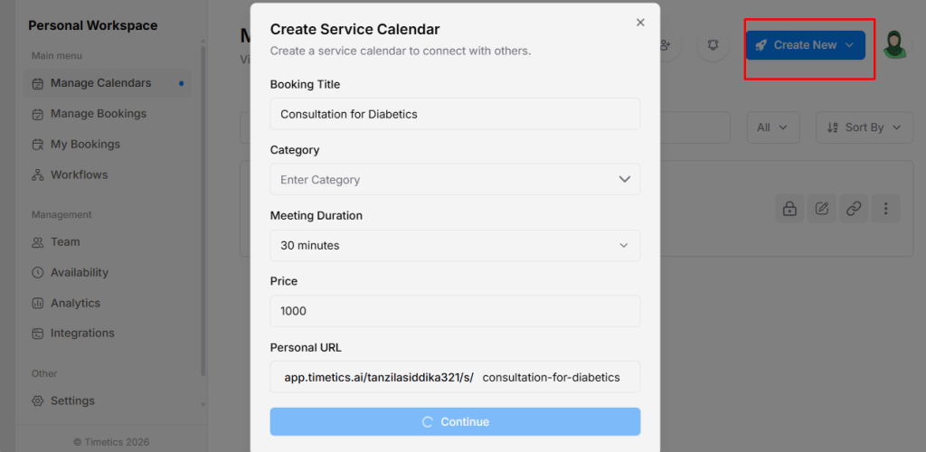This screenshot has height=452, width=926.
Task: Open user profile avatar
Action: [x=894, y=45]
